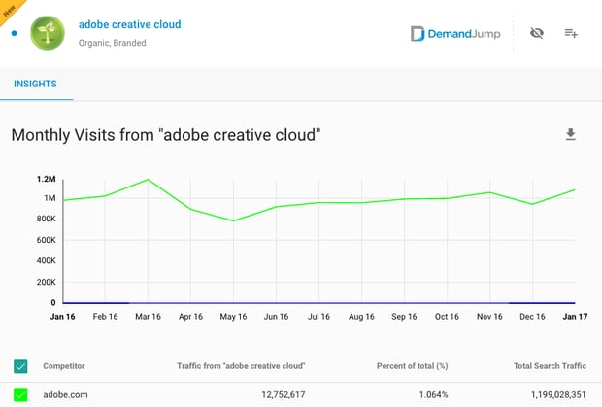The height and width of the screenshot is (407, 602).
Task: Click the Organic, Branded subtitle
Action: click(112, 43)
